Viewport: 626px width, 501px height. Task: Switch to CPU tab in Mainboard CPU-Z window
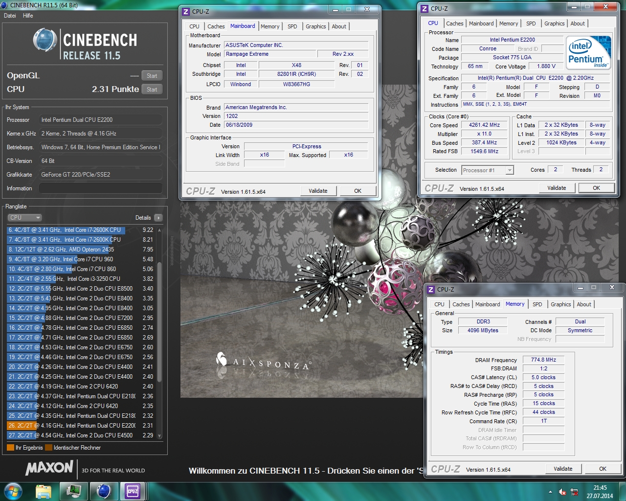[x=194, y=26]
